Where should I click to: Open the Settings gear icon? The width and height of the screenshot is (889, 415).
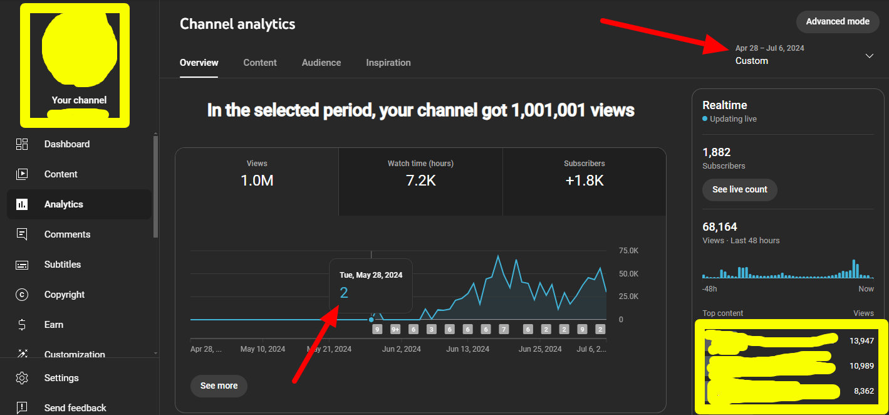click(x=22, y=378)
